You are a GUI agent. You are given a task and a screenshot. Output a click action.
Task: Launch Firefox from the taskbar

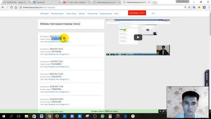[x=57, y=116]
